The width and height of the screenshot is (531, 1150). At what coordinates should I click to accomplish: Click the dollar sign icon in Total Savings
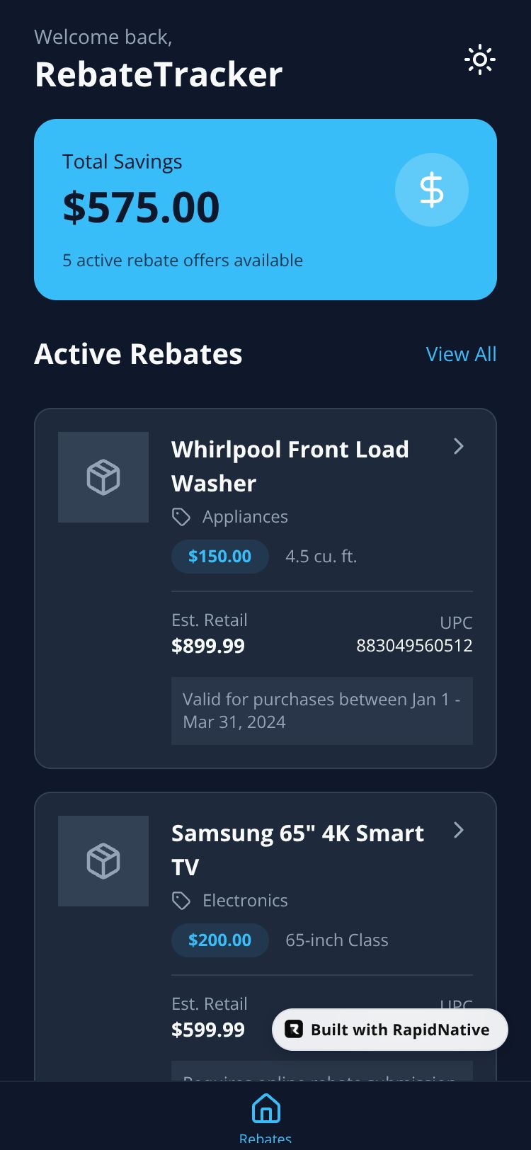[431, 190]
